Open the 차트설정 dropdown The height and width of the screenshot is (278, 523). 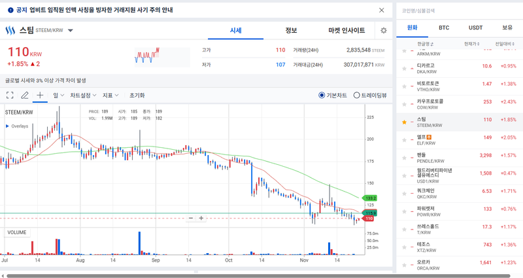click(83, 95)
